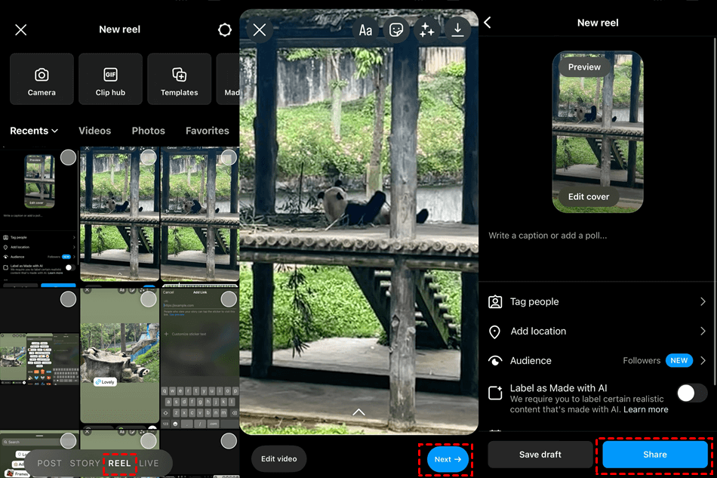This screenshot has width=717, height=478.
Task: Select the bottom-left Search screenshot circle
Action: coord(68,441)
